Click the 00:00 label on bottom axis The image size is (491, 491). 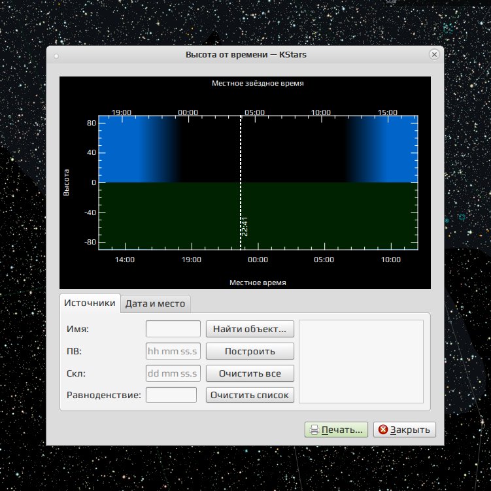(258, 260)
